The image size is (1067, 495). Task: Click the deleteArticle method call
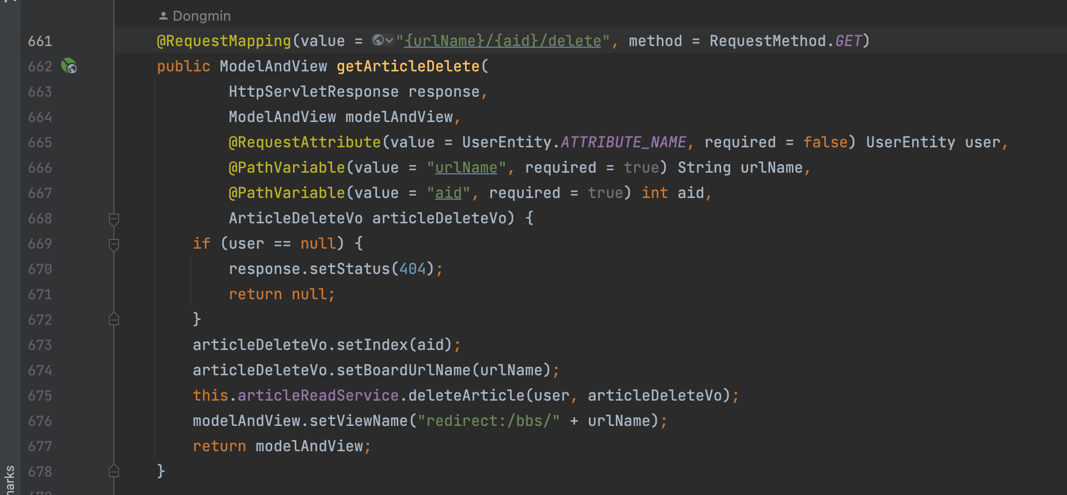coord(466,395)
